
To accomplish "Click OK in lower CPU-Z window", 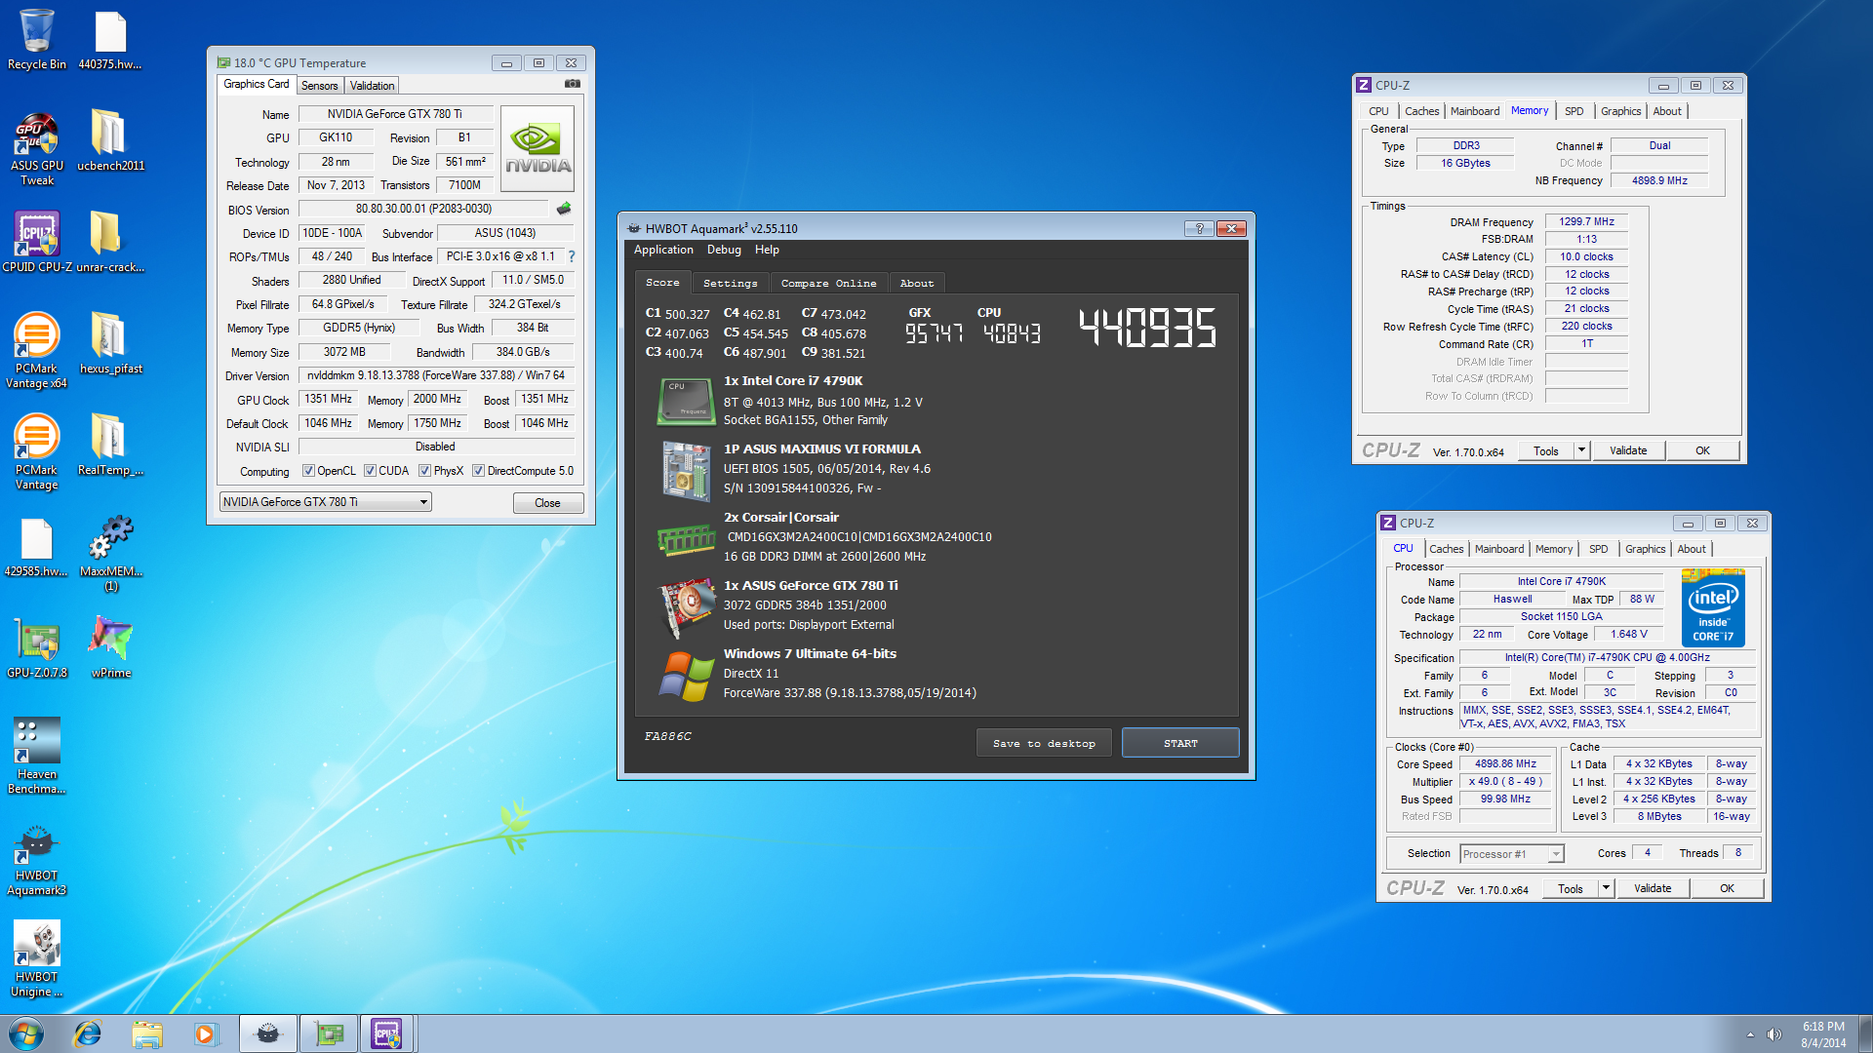I will pos(1727,888).
